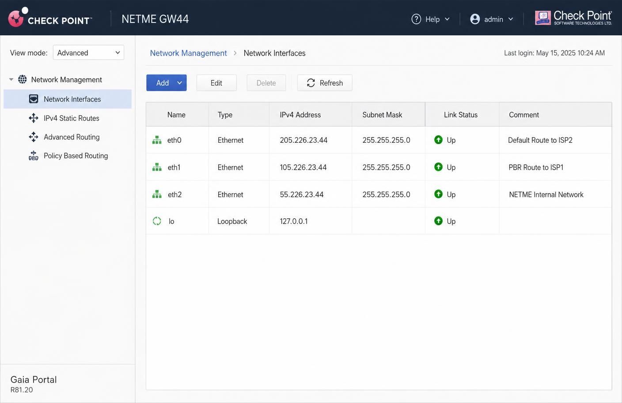The height and width of the screenshot is (403, 622).
Task: Open Policy Based Routing page
Action: pyautogui.click(x=76, y=156)
